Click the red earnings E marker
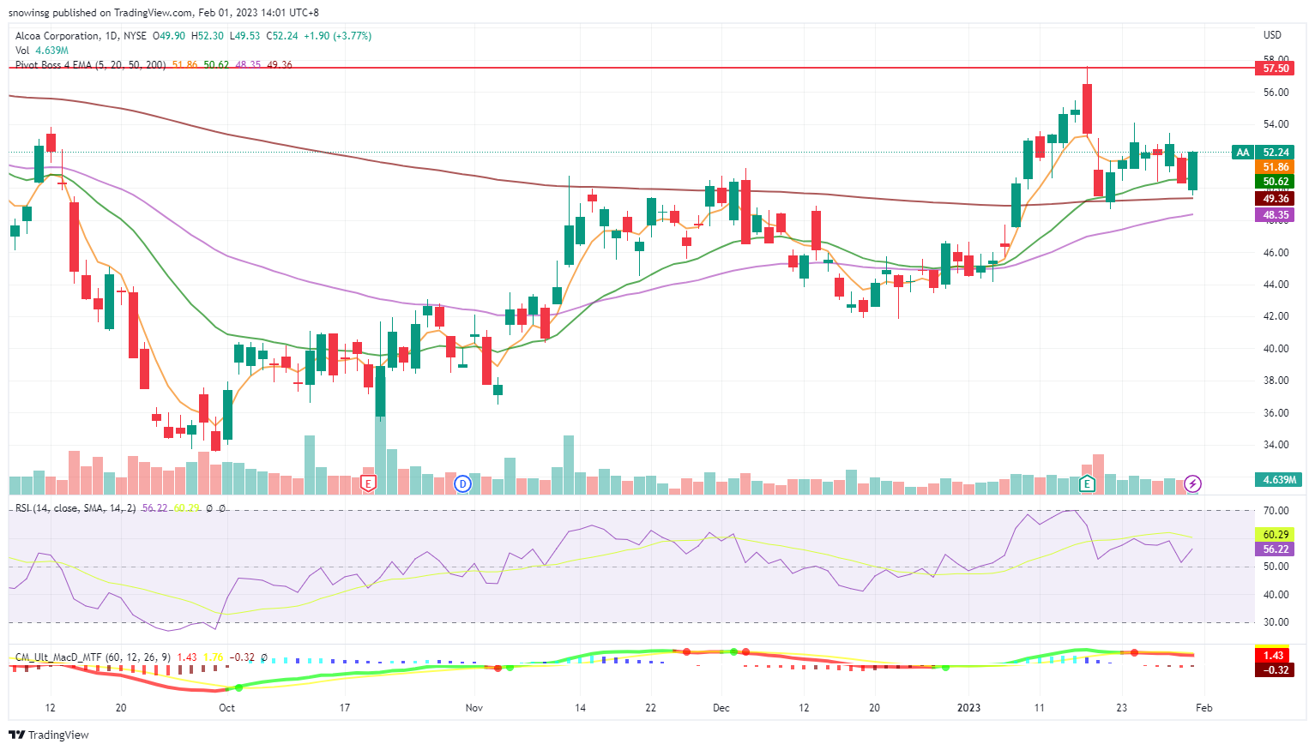 pyautogui.click(x=369, y=483)
